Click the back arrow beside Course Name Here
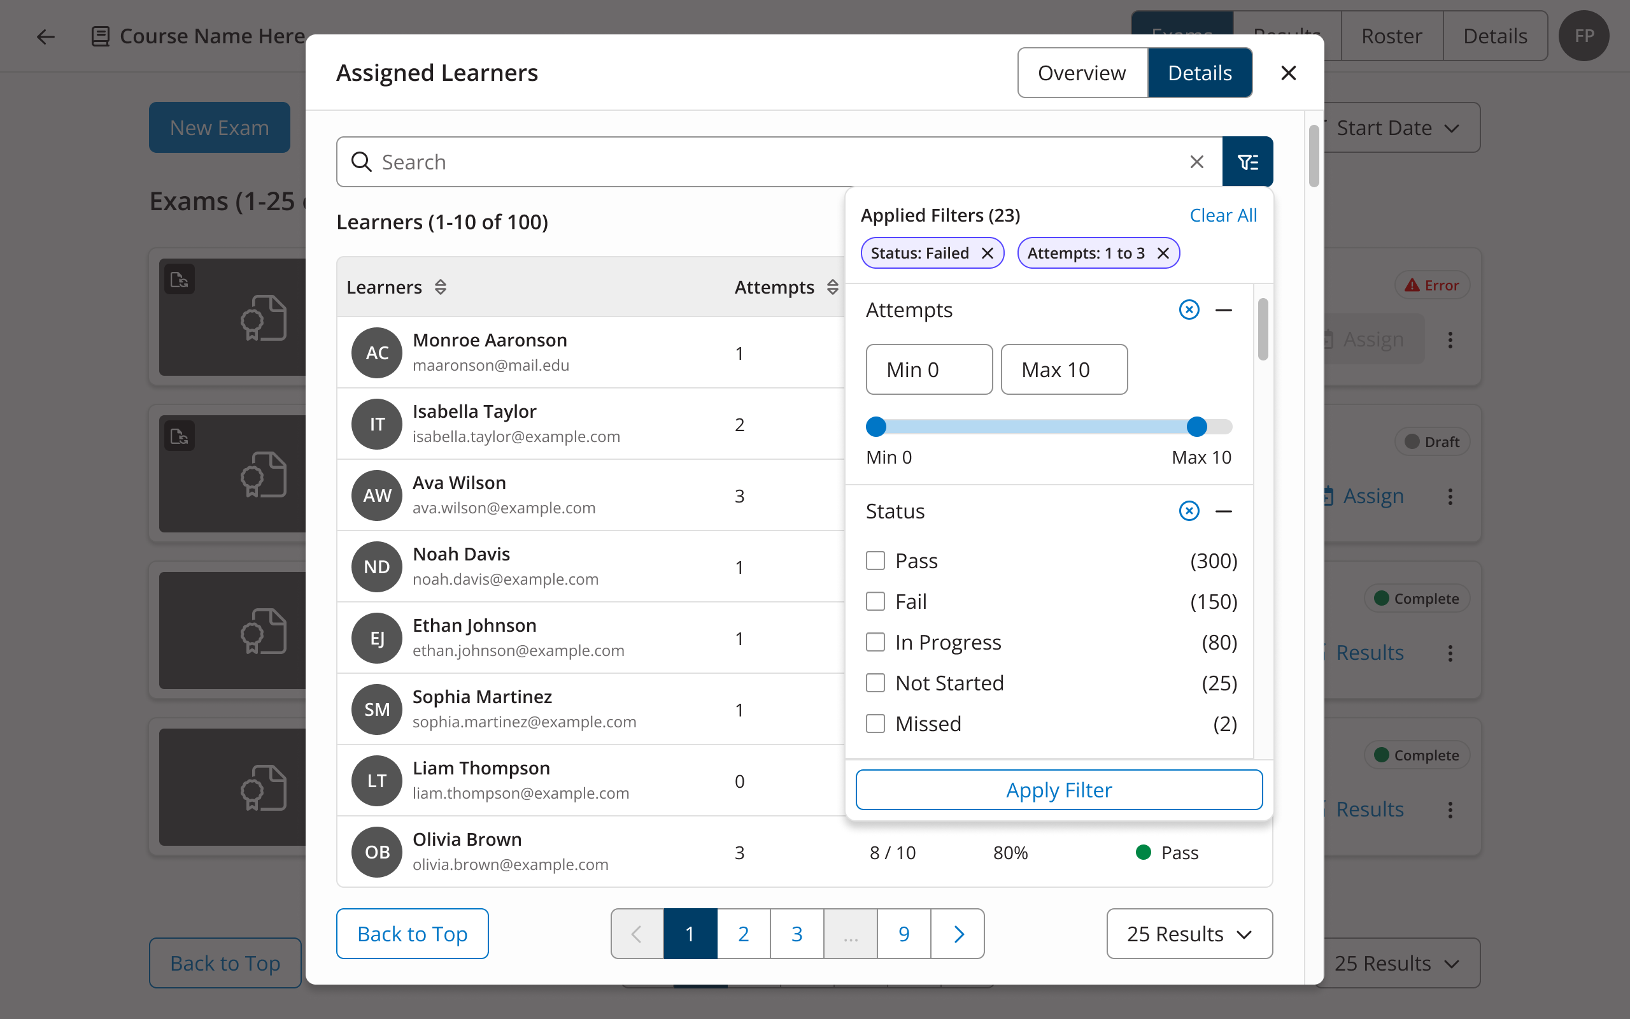This screenshot has height=1019, width=1630. click(x=45, y=36)
